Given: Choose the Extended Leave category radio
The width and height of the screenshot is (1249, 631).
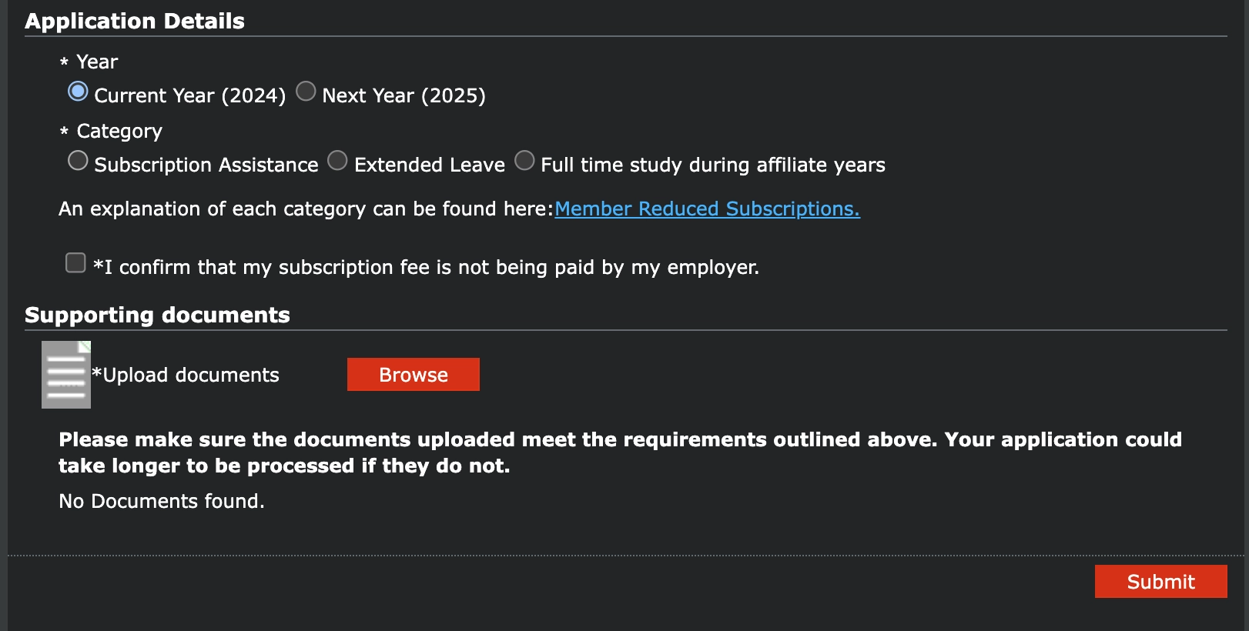Looking at the screenshot, I should [337, 161].
